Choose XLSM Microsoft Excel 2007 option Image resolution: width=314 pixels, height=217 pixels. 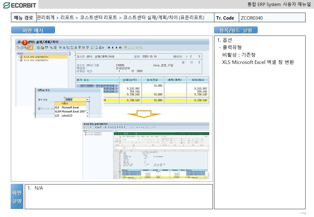[x=70, y=112]
